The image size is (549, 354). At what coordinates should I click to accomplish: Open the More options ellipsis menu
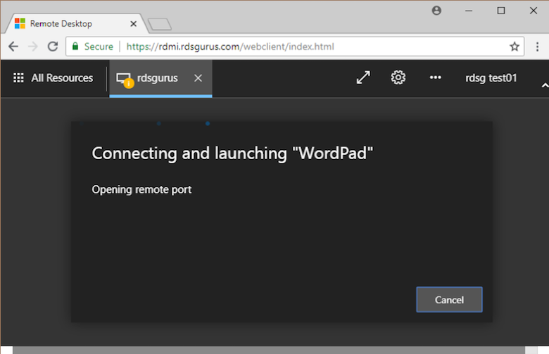pyautogui.click(x=436, y=78)
